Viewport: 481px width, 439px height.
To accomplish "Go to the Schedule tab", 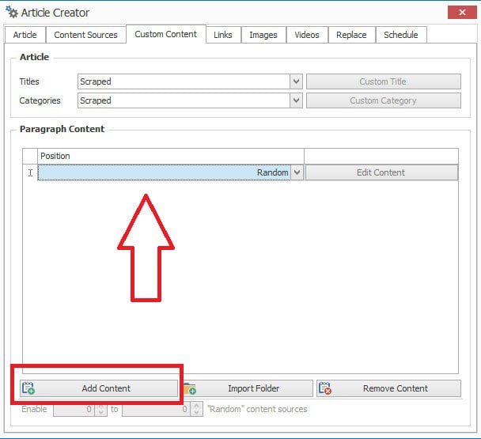I will [x=401, y=35].
